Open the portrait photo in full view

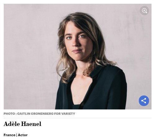tap(78, 57)
